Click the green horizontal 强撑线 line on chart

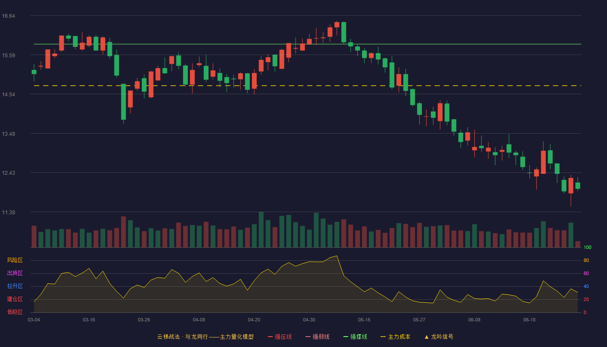[x=307, y=44]
